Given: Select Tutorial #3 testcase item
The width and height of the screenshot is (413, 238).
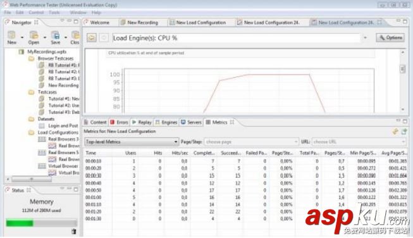Looking at the screenshot, I should click(64, 112).
